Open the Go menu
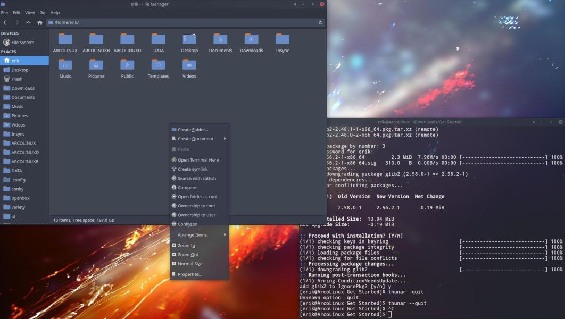The image size is (565, 319). [43, 12]
